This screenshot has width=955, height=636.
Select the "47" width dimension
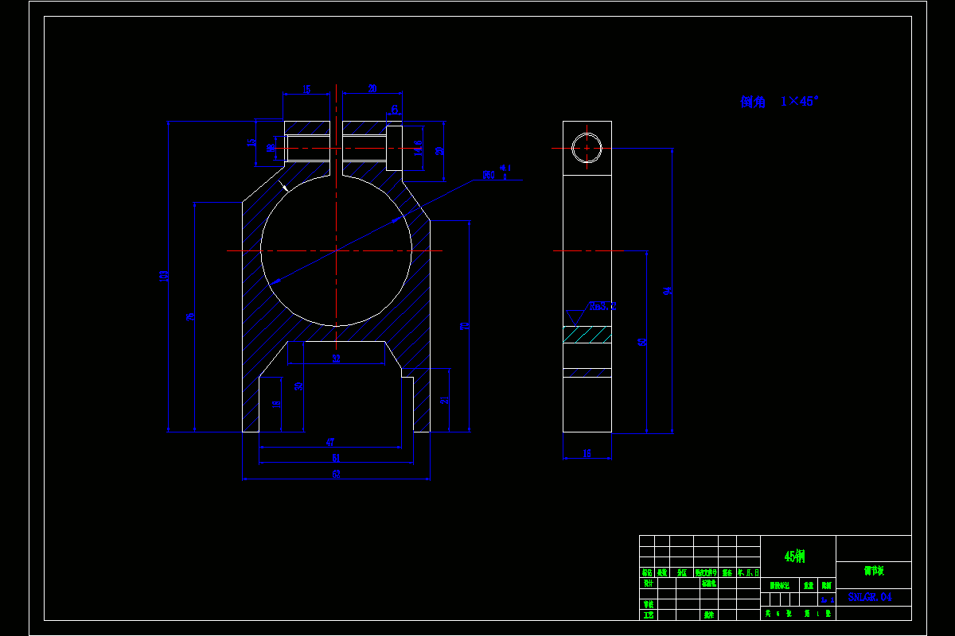click(330, 442)
